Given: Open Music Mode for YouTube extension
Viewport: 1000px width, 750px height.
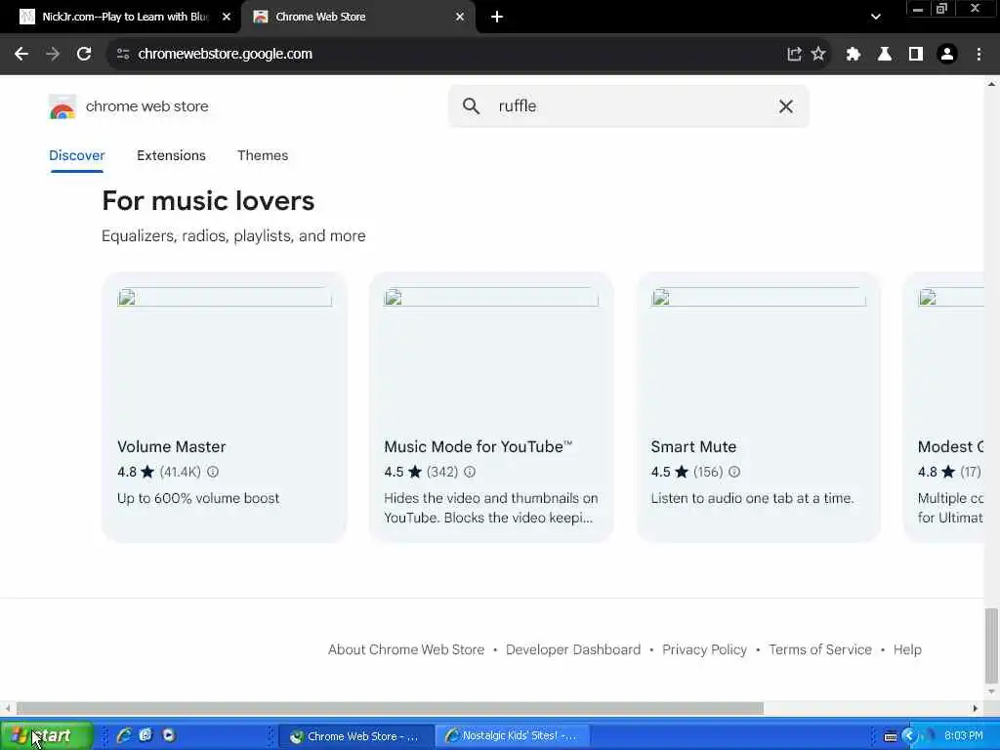Looking at the screenshot, I should pyautogui.click(x=491, y=407).
